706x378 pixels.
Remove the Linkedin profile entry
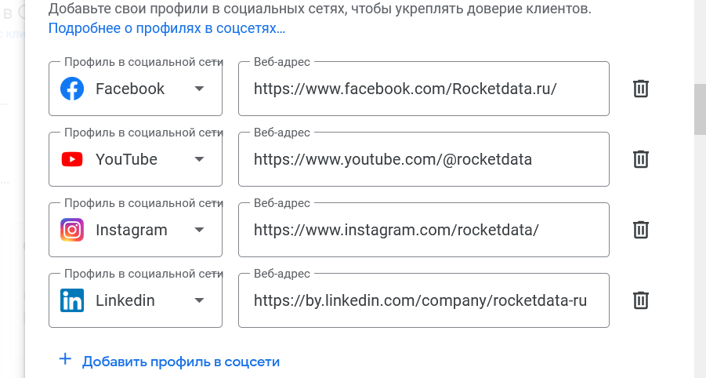(640, 300)
